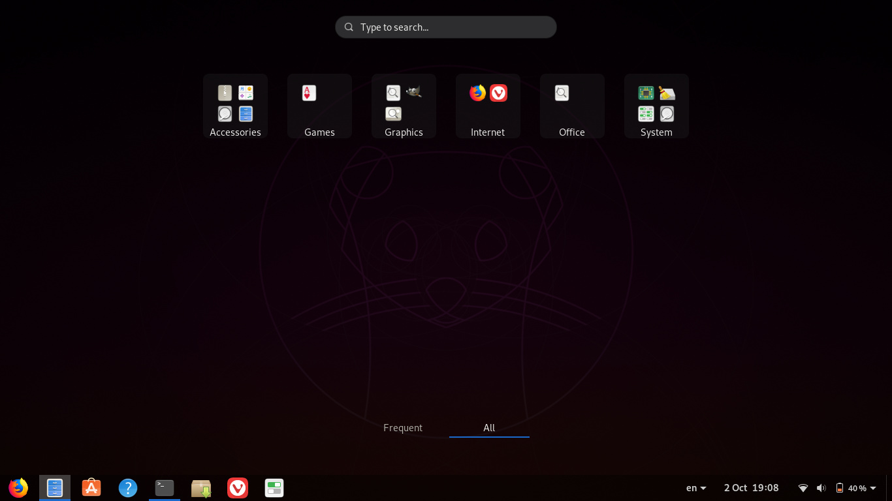Launch Vivaldi from the taskbar

click(238, 487)
